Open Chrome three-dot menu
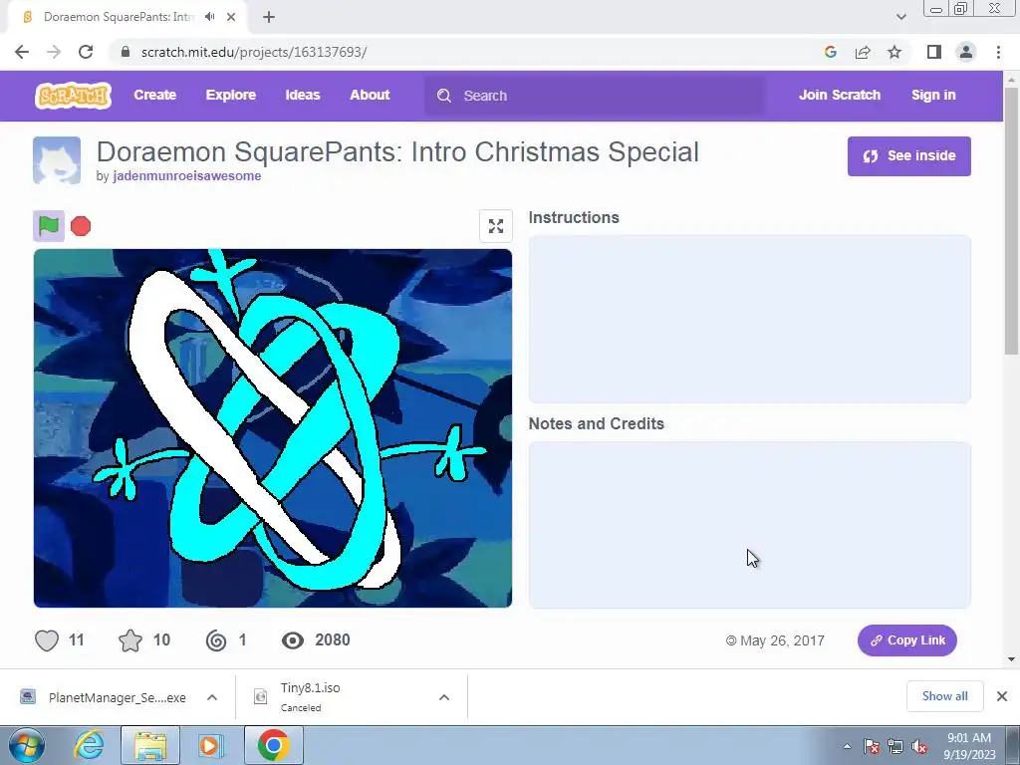The image size is (1020, 765). 998,52
